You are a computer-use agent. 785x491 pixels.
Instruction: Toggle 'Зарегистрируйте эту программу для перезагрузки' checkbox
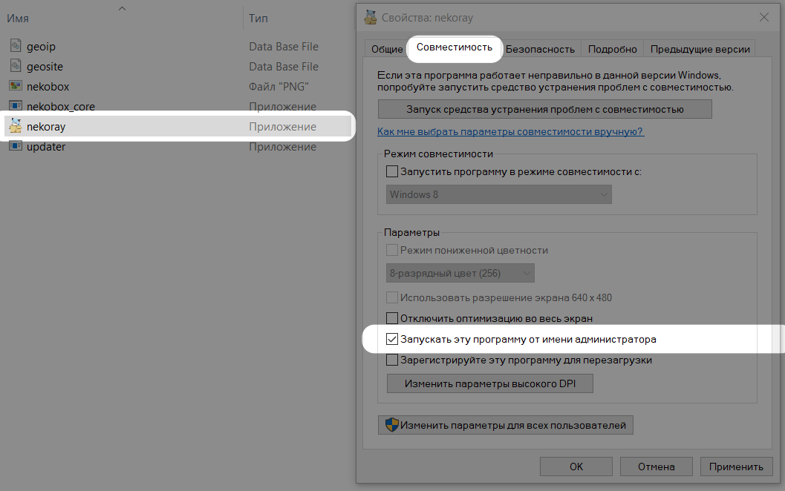point(392,360)
